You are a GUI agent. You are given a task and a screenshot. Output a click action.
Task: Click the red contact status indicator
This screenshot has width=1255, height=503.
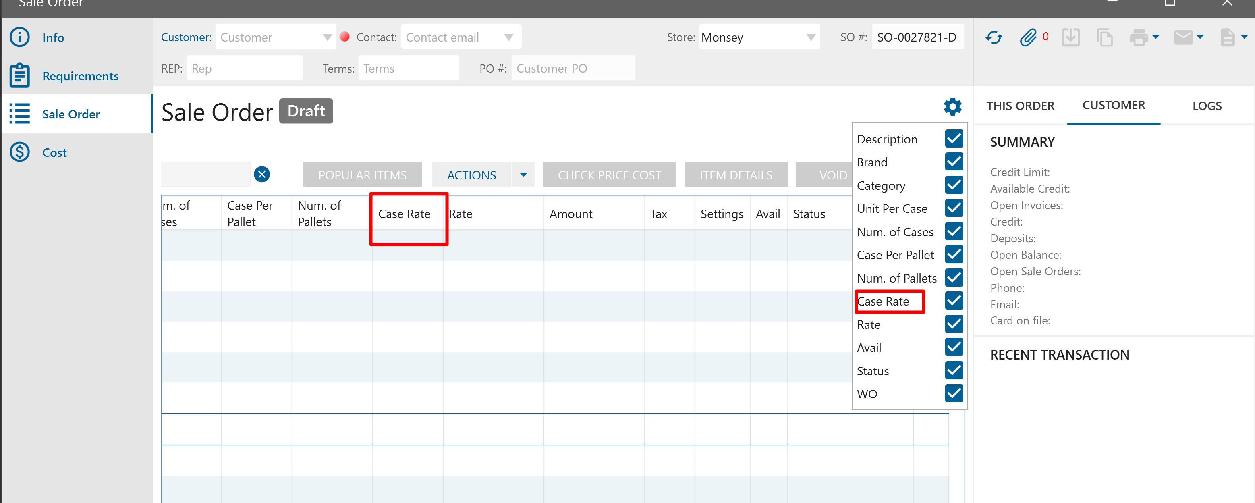(x=344, y=37)
